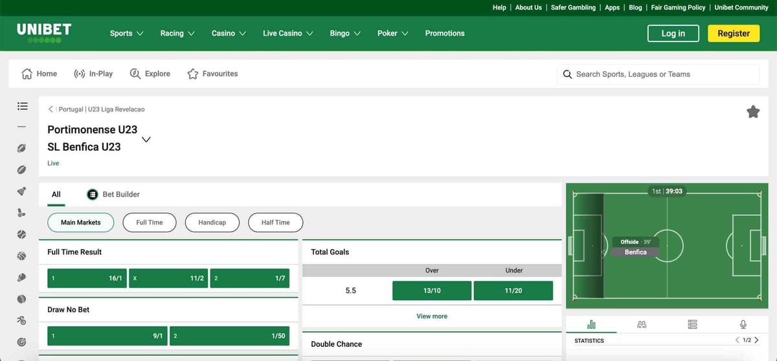
Task: Select the boxing glove sidebar icon
Action: (x=22, y=278)
